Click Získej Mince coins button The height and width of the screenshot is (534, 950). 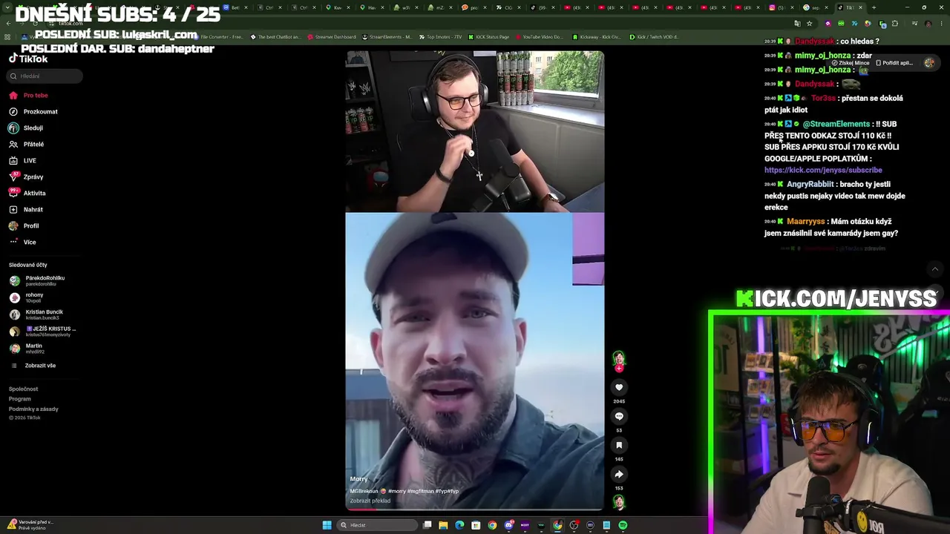(851, 63)
